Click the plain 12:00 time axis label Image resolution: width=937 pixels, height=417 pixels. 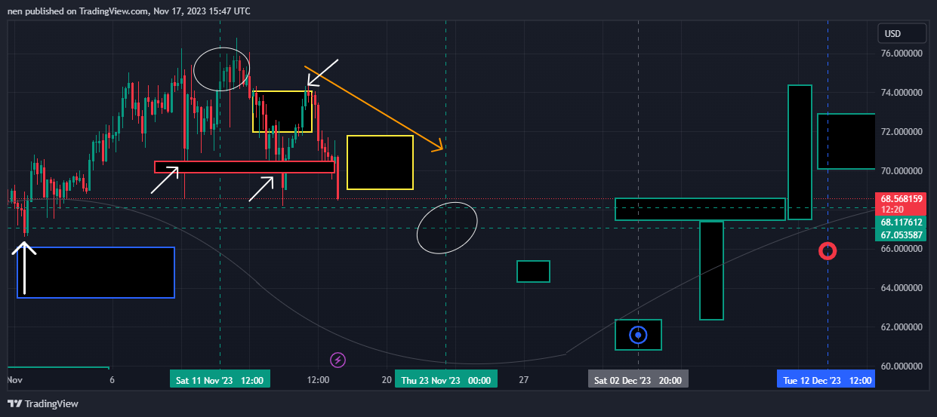pyautogui.click(x=319, y=381)
